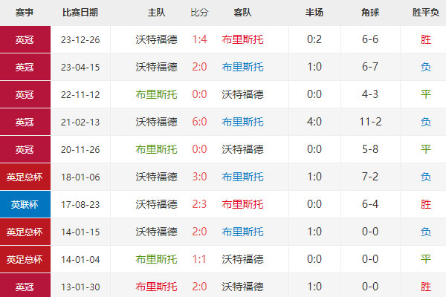
Task: Click home team 布里斯托 in 22-11-12 row
Action: tap(156, 94)
